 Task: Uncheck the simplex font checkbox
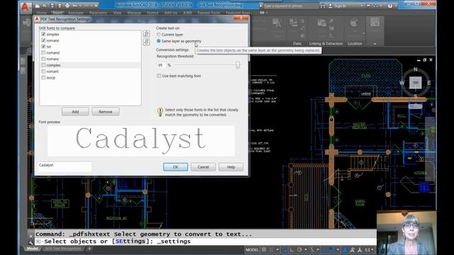coord(43,34)
